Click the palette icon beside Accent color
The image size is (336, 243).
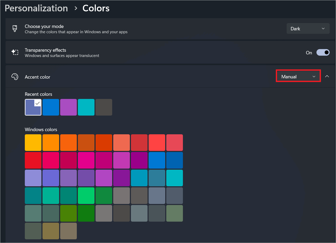(15, 77)
